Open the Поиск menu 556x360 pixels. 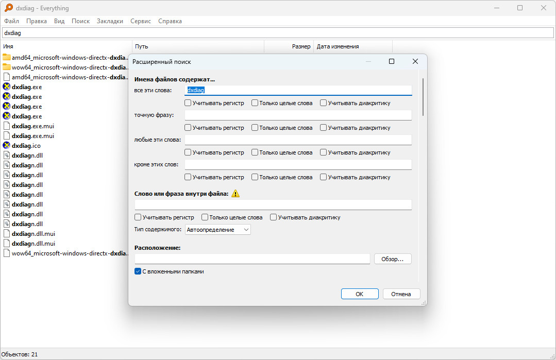click(80, 21)
